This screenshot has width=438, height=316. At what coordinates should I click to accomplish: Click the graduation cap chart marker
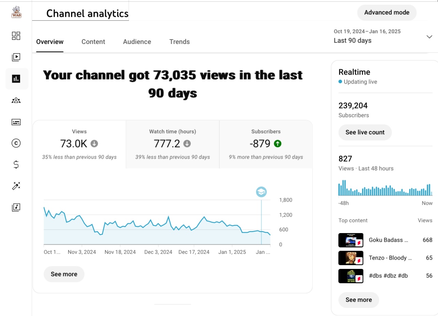click(261, 192)
